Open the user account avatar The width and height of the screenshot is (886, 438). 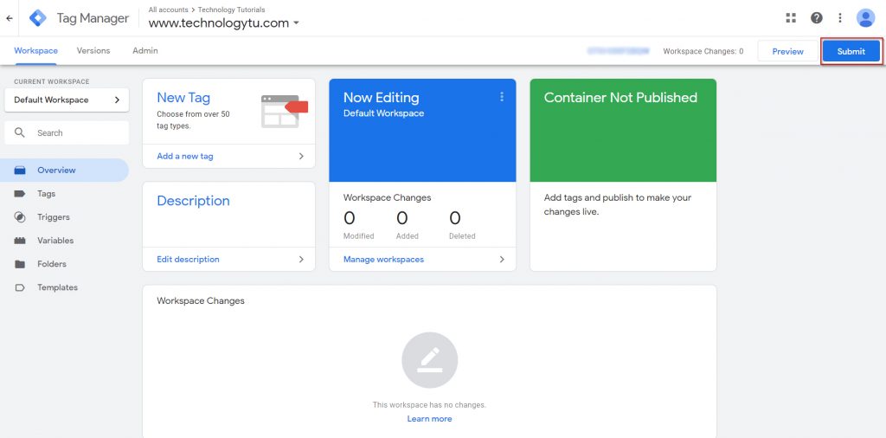click(x=865, y=18)
